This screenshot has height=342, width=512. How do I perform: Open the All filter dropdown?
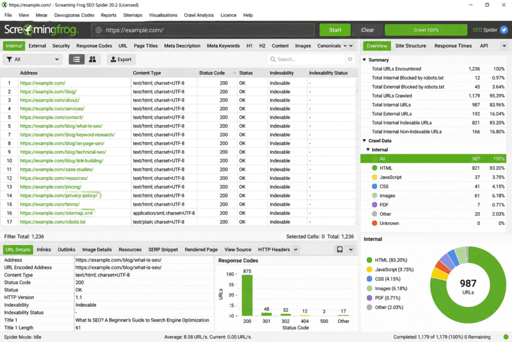click(x=32, y=59)
